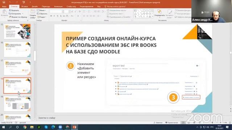The width and height of the screenshot is (232, 130).
Task: Click Quick Styles (Экспресс-стили) button
Action: pos(169,14)
